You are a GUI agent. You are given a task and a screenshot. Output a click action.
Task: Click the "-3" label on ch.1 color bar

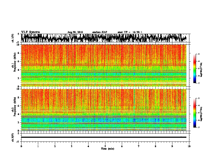pyautogui.click(x=198, y=54)
